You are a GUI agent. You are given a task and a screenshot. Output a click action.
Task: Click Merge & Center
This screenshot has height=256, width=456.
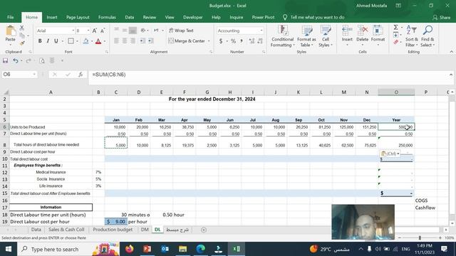pos(187,41)
